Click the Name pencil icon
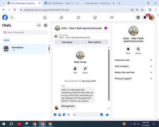 pos(85,69)
